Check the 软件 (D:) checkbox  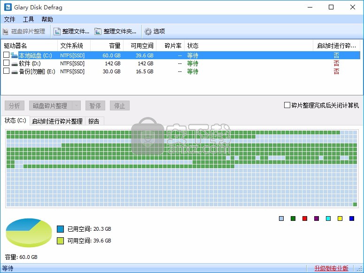[x=6, y=63]
